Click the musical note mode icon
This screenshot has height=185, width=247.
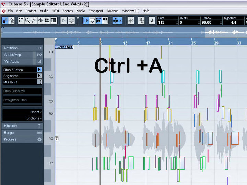152,21
